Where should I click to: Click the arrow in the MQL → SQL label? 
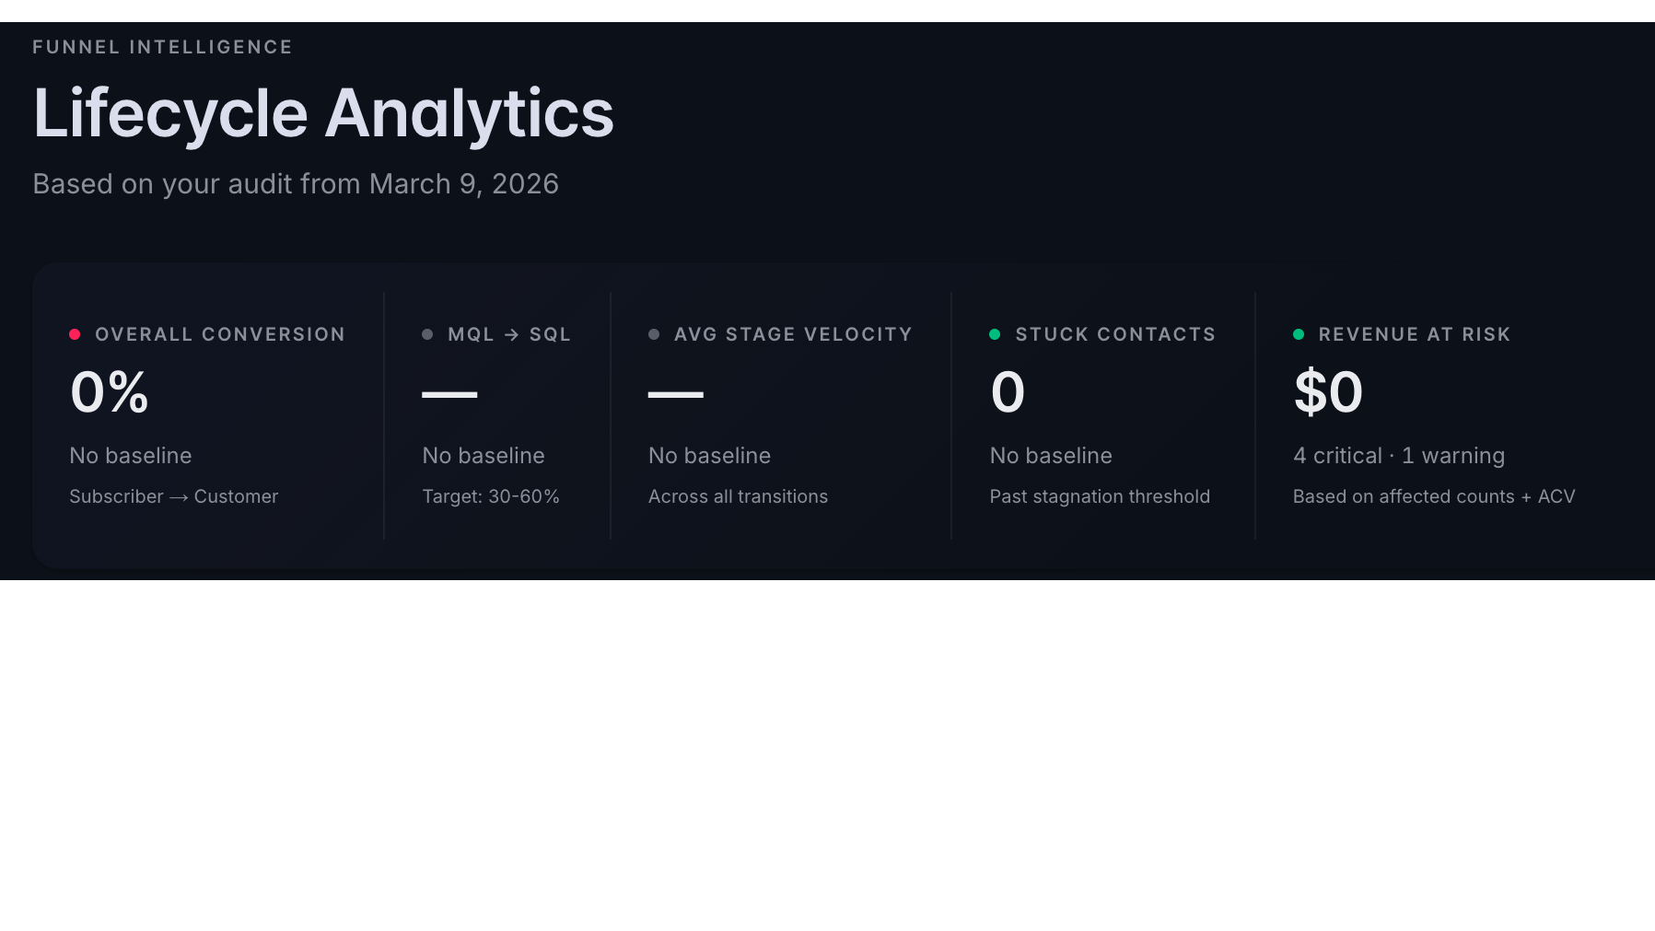click(512, 334)
